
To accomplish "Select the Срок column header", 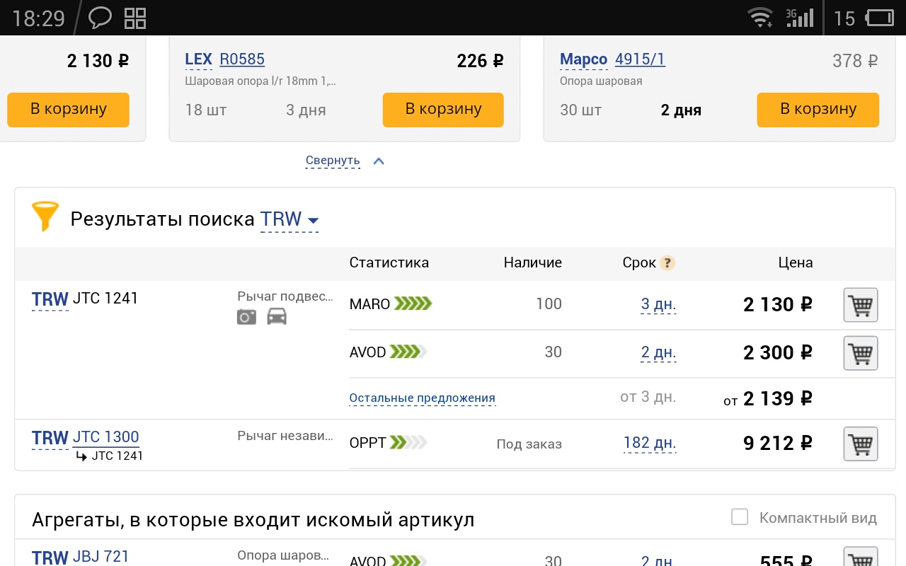I will pos(639,262).
